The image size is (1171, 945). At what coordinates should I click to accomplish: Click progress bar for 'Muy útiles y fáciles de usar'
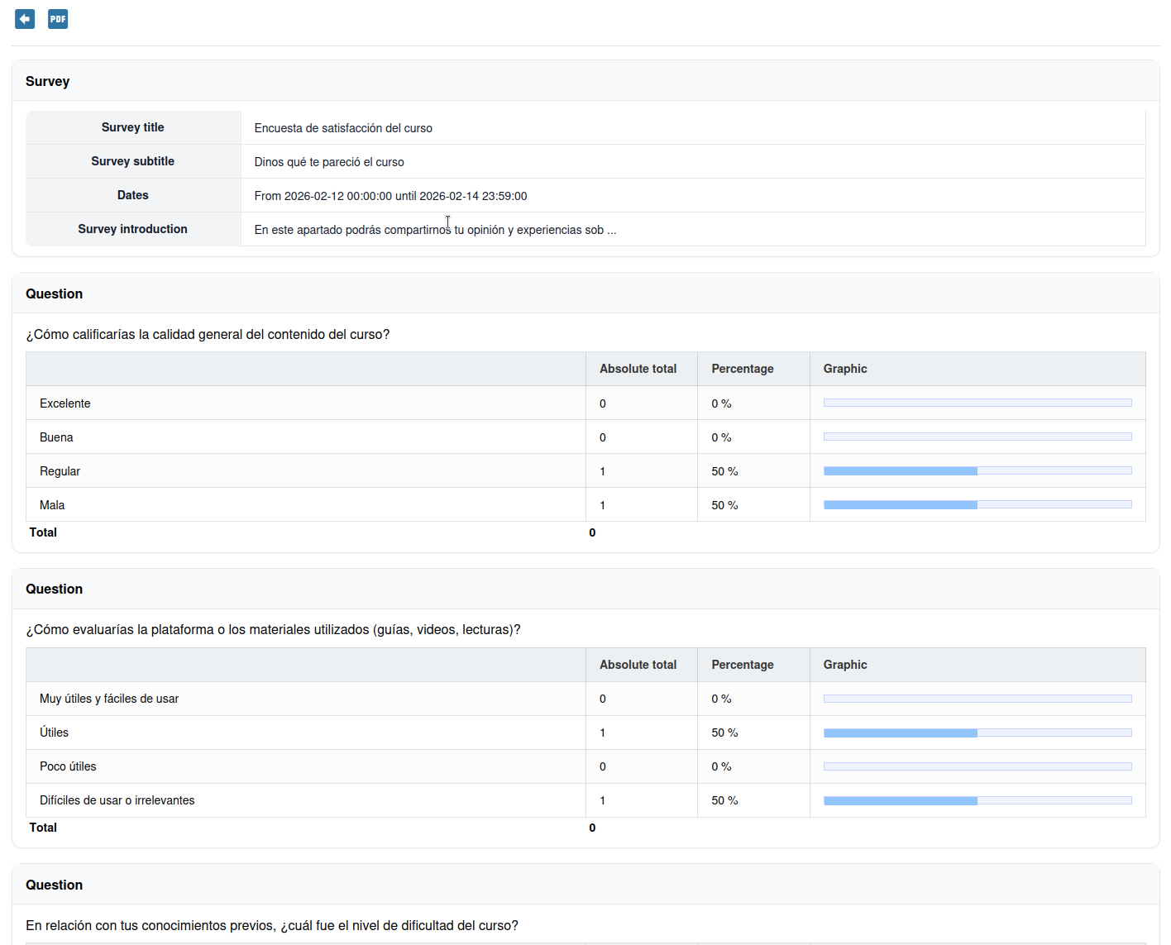coord(977,699)
